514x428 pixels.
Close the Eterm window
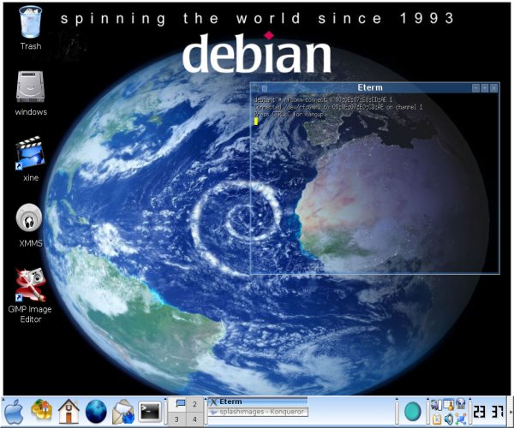(494, 88)
